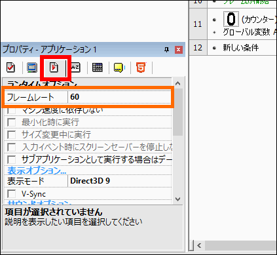The height and width of the screenshot is (255, 277).
Task: Select event line number 12
Action: click(198, 48)
